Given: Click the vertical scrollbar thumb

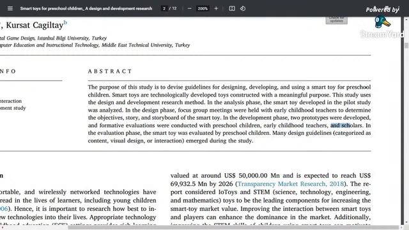Looking at the screenshot, I should pos(406,45).
